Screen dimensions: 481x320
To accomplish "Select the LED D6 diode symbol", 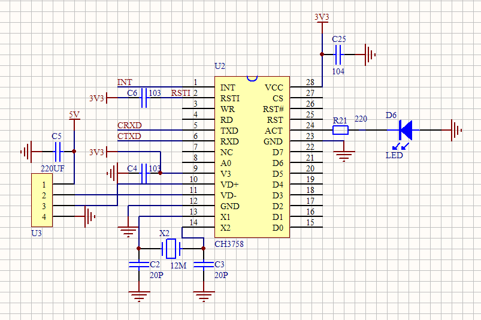I will [406, 129].
